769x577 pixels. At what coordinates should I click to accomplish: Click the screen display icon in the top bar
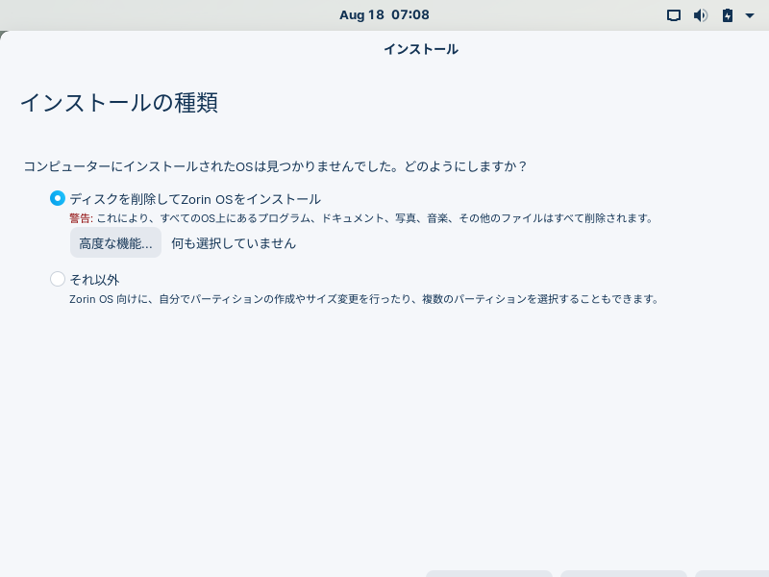(674, 15)
